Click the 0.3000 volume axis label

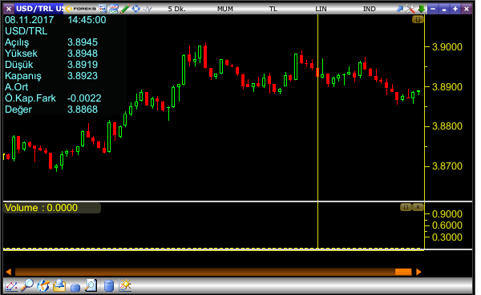[447, 237]
